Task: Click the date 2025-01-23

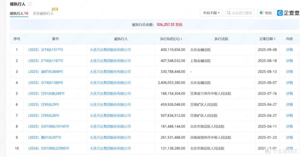Action: pos(267,138)
